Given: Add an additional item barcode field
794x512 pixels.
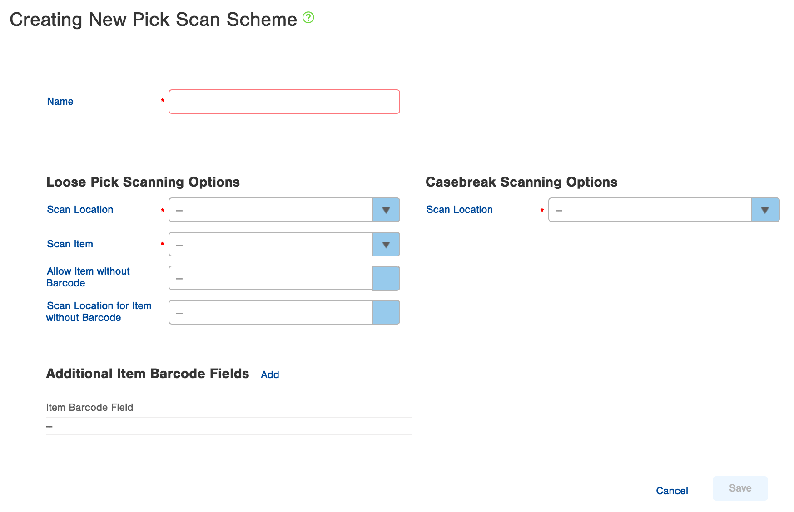Looking at the screenshot, I should tap(270, 374).
